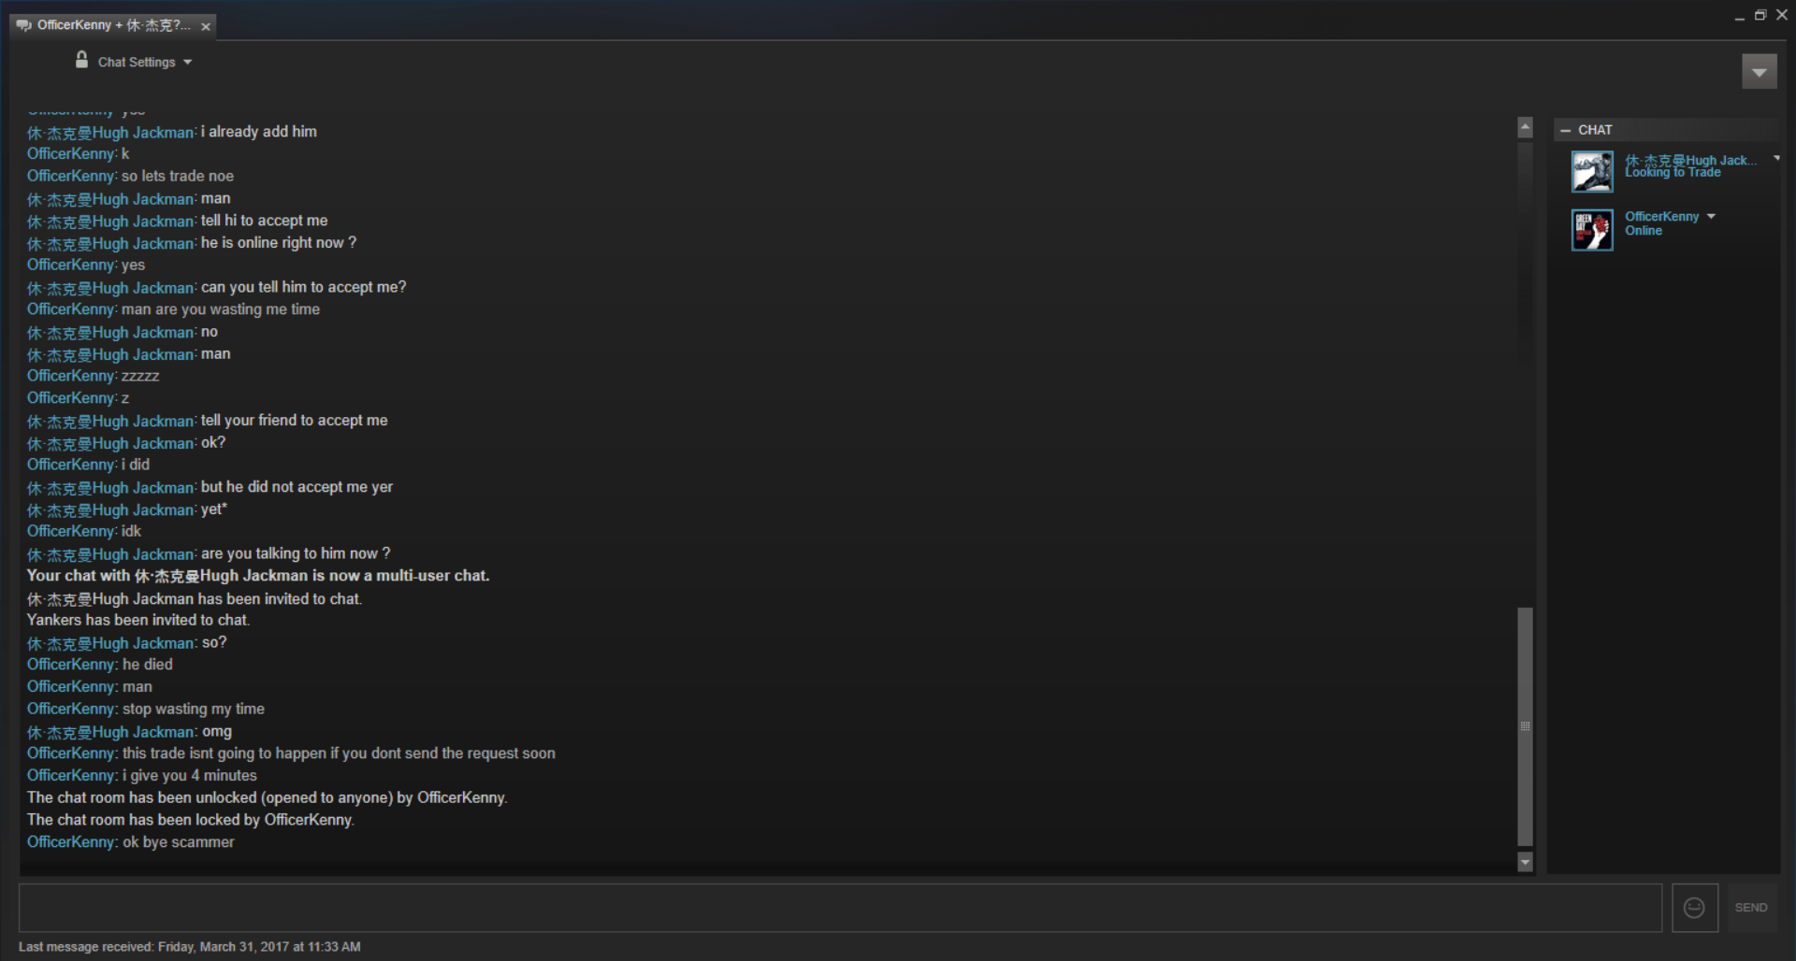This screenshot has width=1796, height=961.
Task: Close the OfficerKenny chat tab
Action: point(205,27)
